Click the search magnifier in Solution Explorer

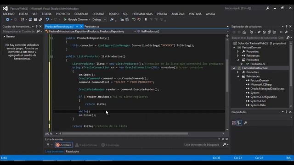click(x=288, y=38)
